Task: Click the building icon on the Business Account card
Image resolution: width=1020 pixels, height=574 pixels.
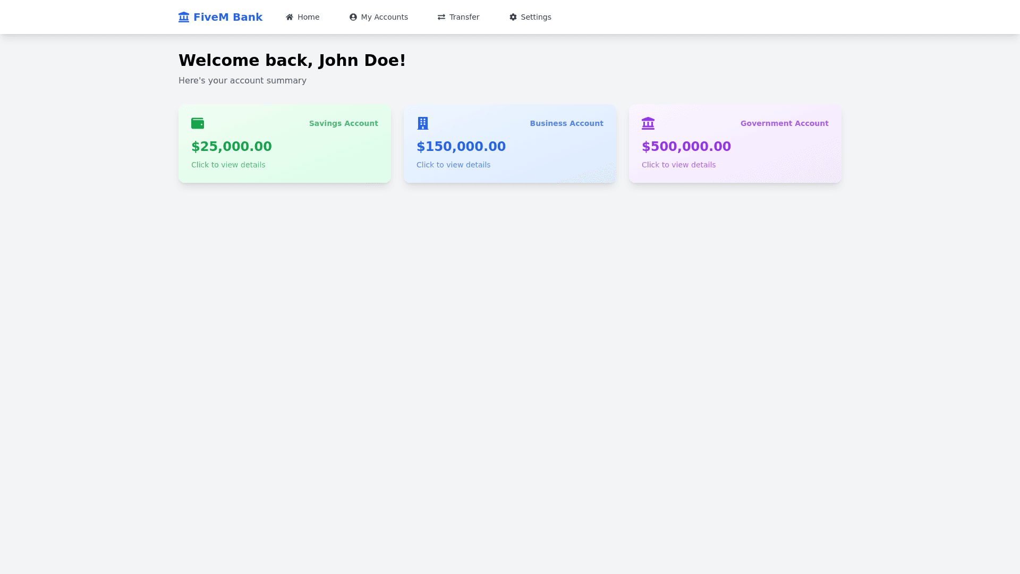Action: click(x=423, y=123)
